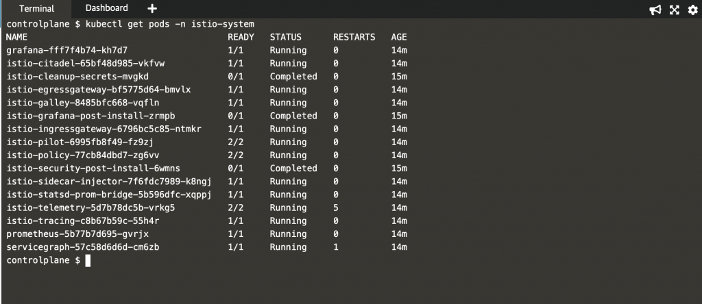Open settings via the gear icon

click(692, 10)
